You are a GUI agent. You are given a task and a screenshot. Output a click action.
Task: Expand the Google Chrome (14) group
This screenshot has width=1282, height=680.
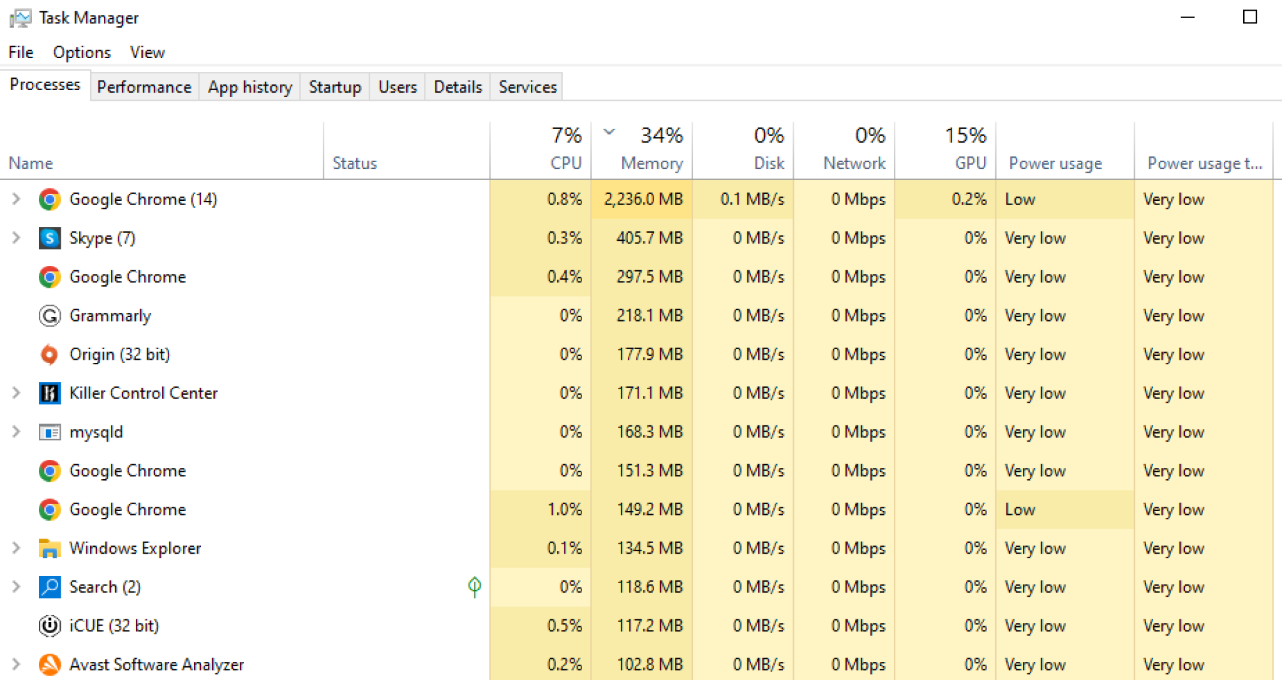[16, 200]
